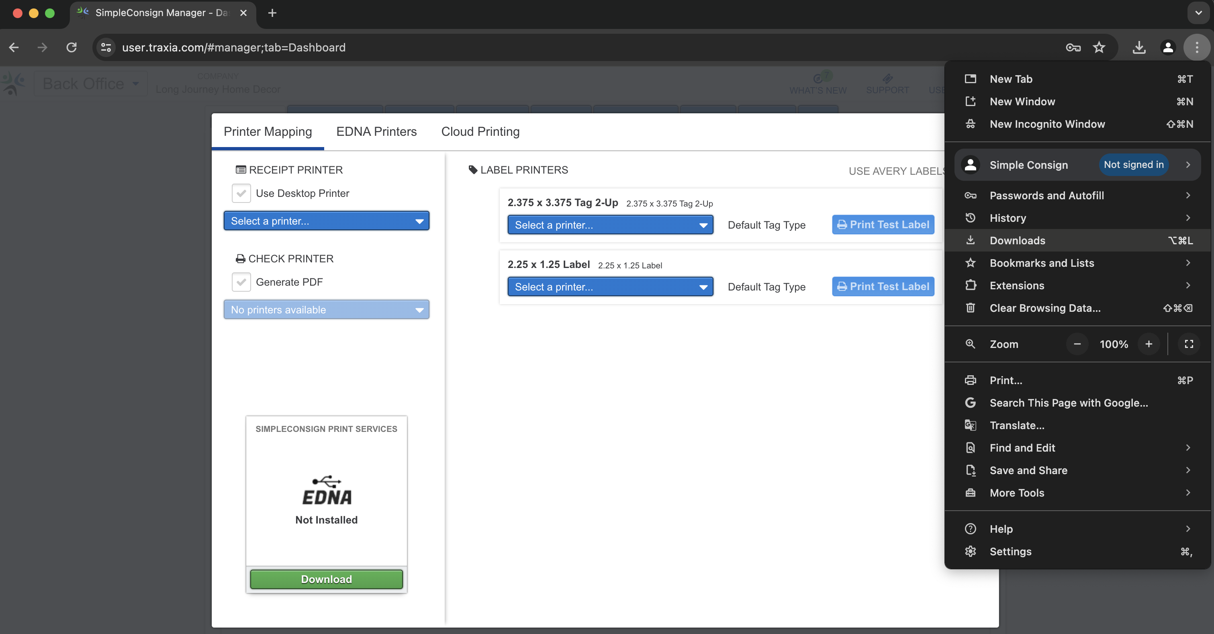
Task: Click the password key icon in address bar
Action: tap(1073, 47)
